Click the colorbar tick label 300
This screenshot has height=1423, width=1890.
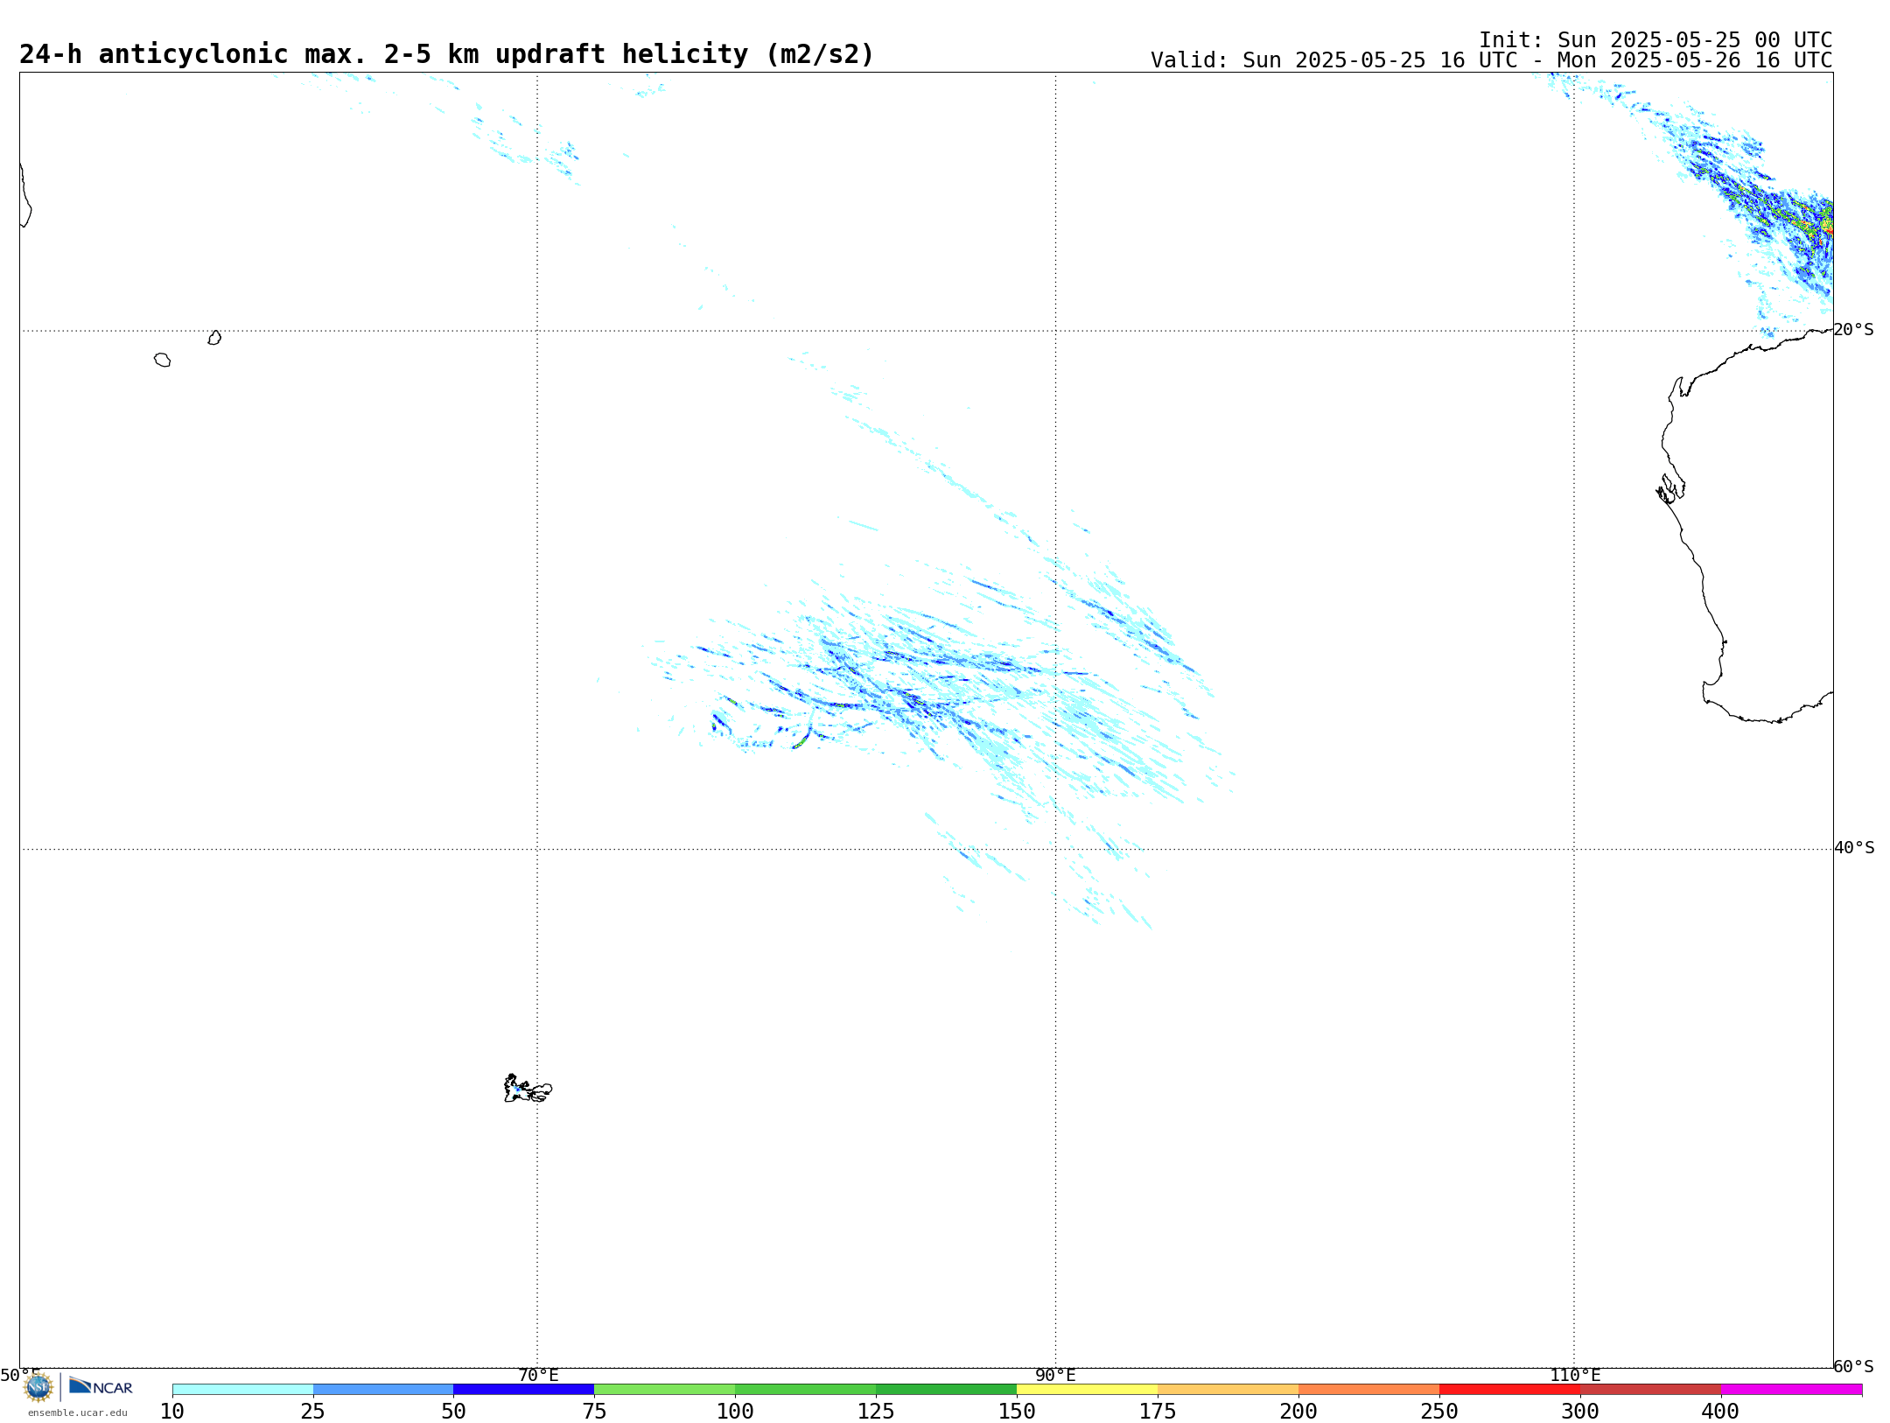(x=1580, y=1412)
